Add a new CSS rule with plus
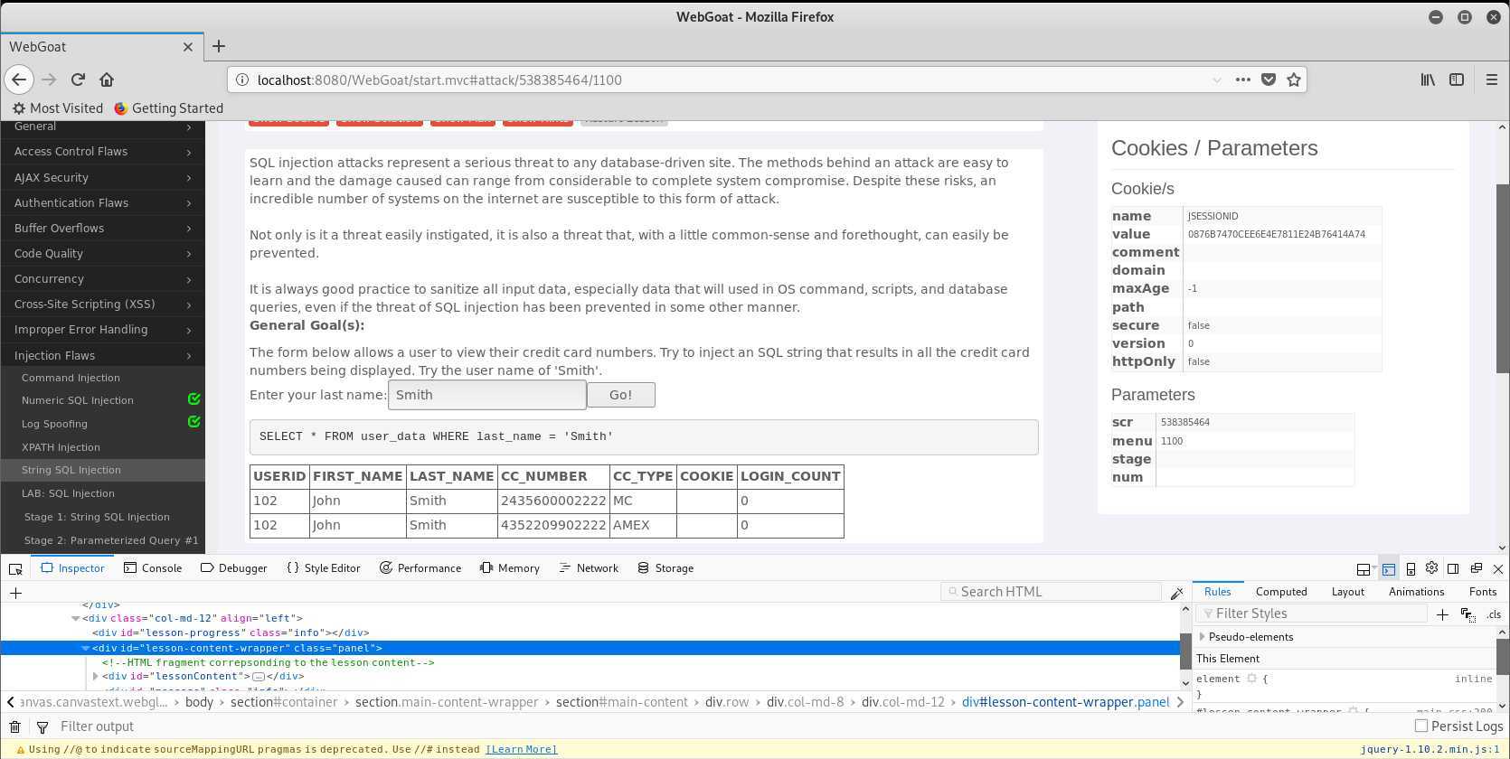Screen dimensions: 1510x759 click(x=1442, y=614)
